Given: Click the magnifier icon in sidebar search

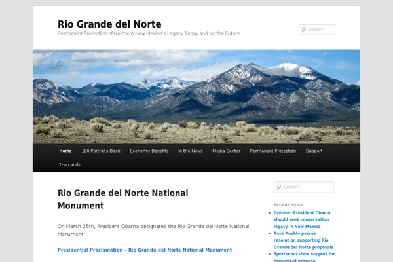Looking at the screenshot, I should 279,187.
